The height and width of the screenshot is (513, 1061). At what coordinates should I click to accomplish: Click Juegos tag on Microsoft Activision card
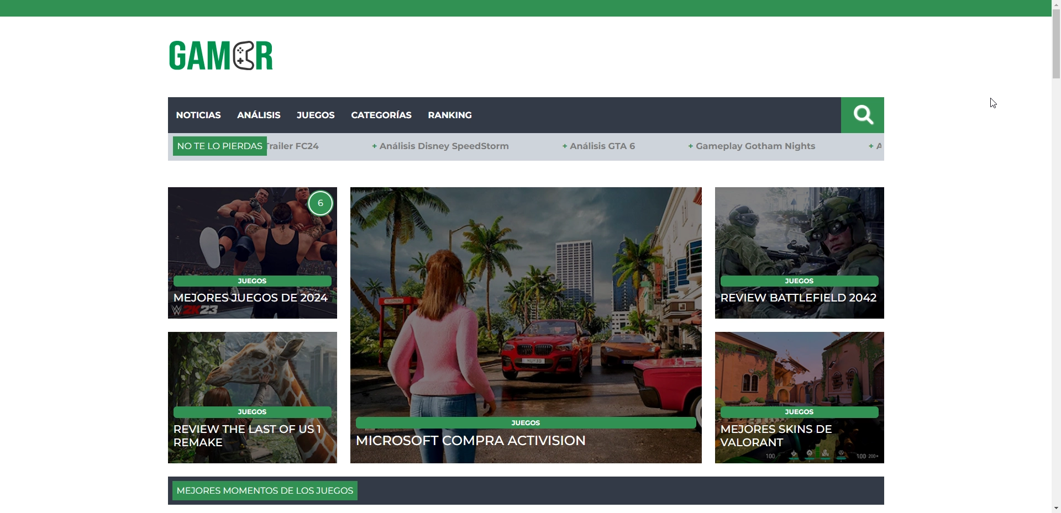pos(526,423)
